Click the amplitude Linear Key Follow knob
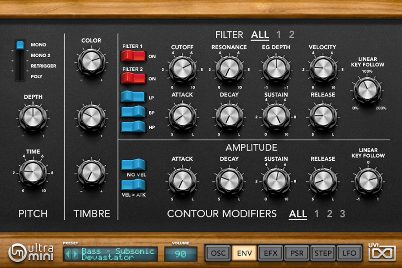This screenshot has height=268, width=402. [368, 181]
